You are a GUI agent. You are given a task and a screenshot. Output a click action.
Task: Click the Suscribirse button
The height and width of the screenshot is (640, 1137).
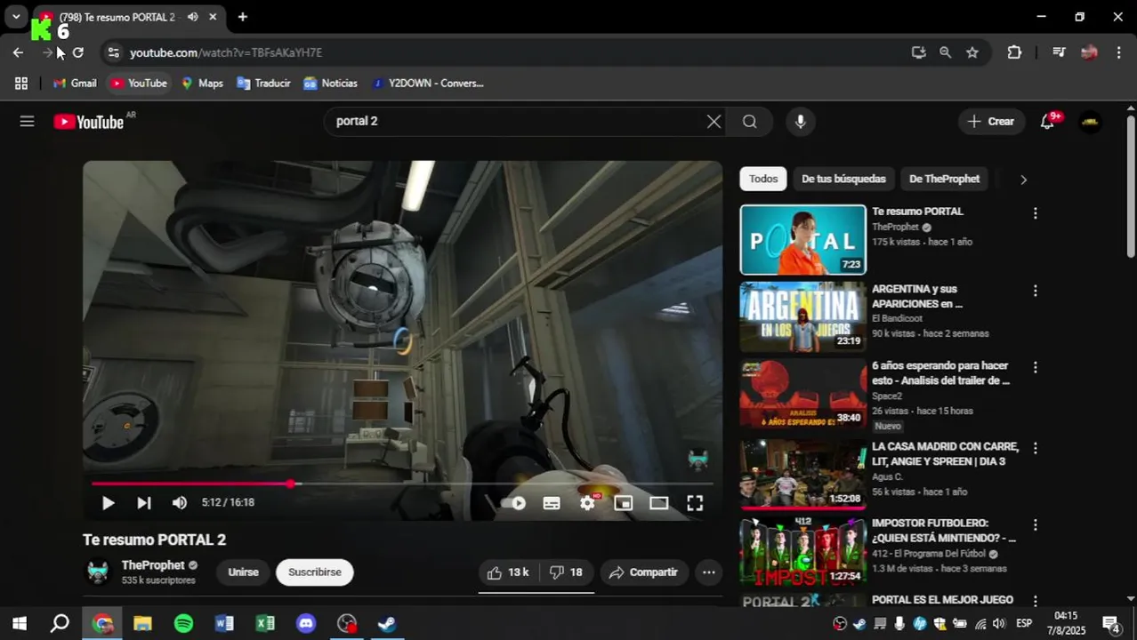(315, 572)
